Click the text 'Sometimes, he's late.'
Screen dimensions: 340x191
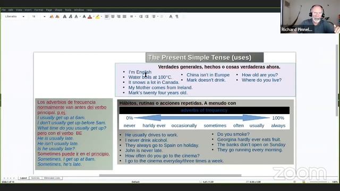[x=59, y=164]
